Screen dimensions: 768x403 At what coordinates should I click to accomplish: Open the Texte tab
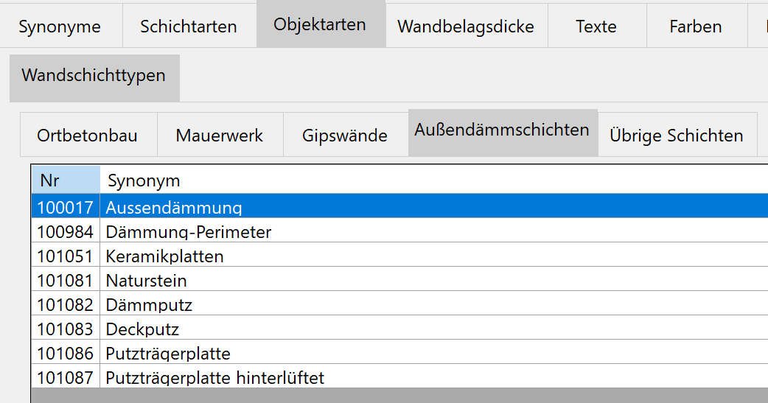click(x=596, y=26)
